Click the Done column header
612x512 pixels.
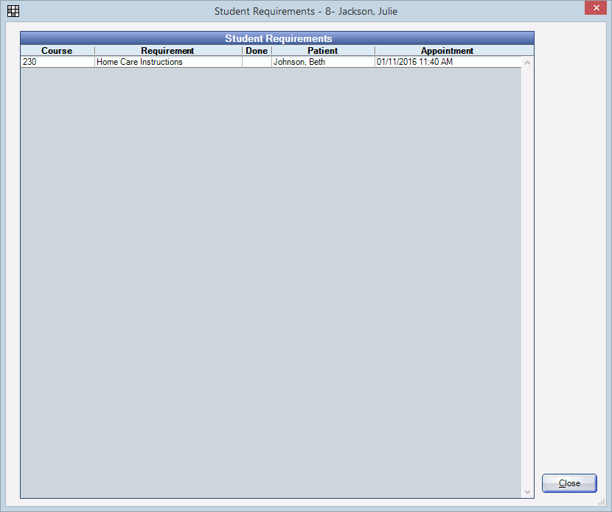click(256, 51)
